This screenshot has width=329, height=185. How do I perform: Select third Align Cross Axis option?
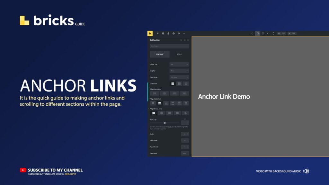(170, 113)
